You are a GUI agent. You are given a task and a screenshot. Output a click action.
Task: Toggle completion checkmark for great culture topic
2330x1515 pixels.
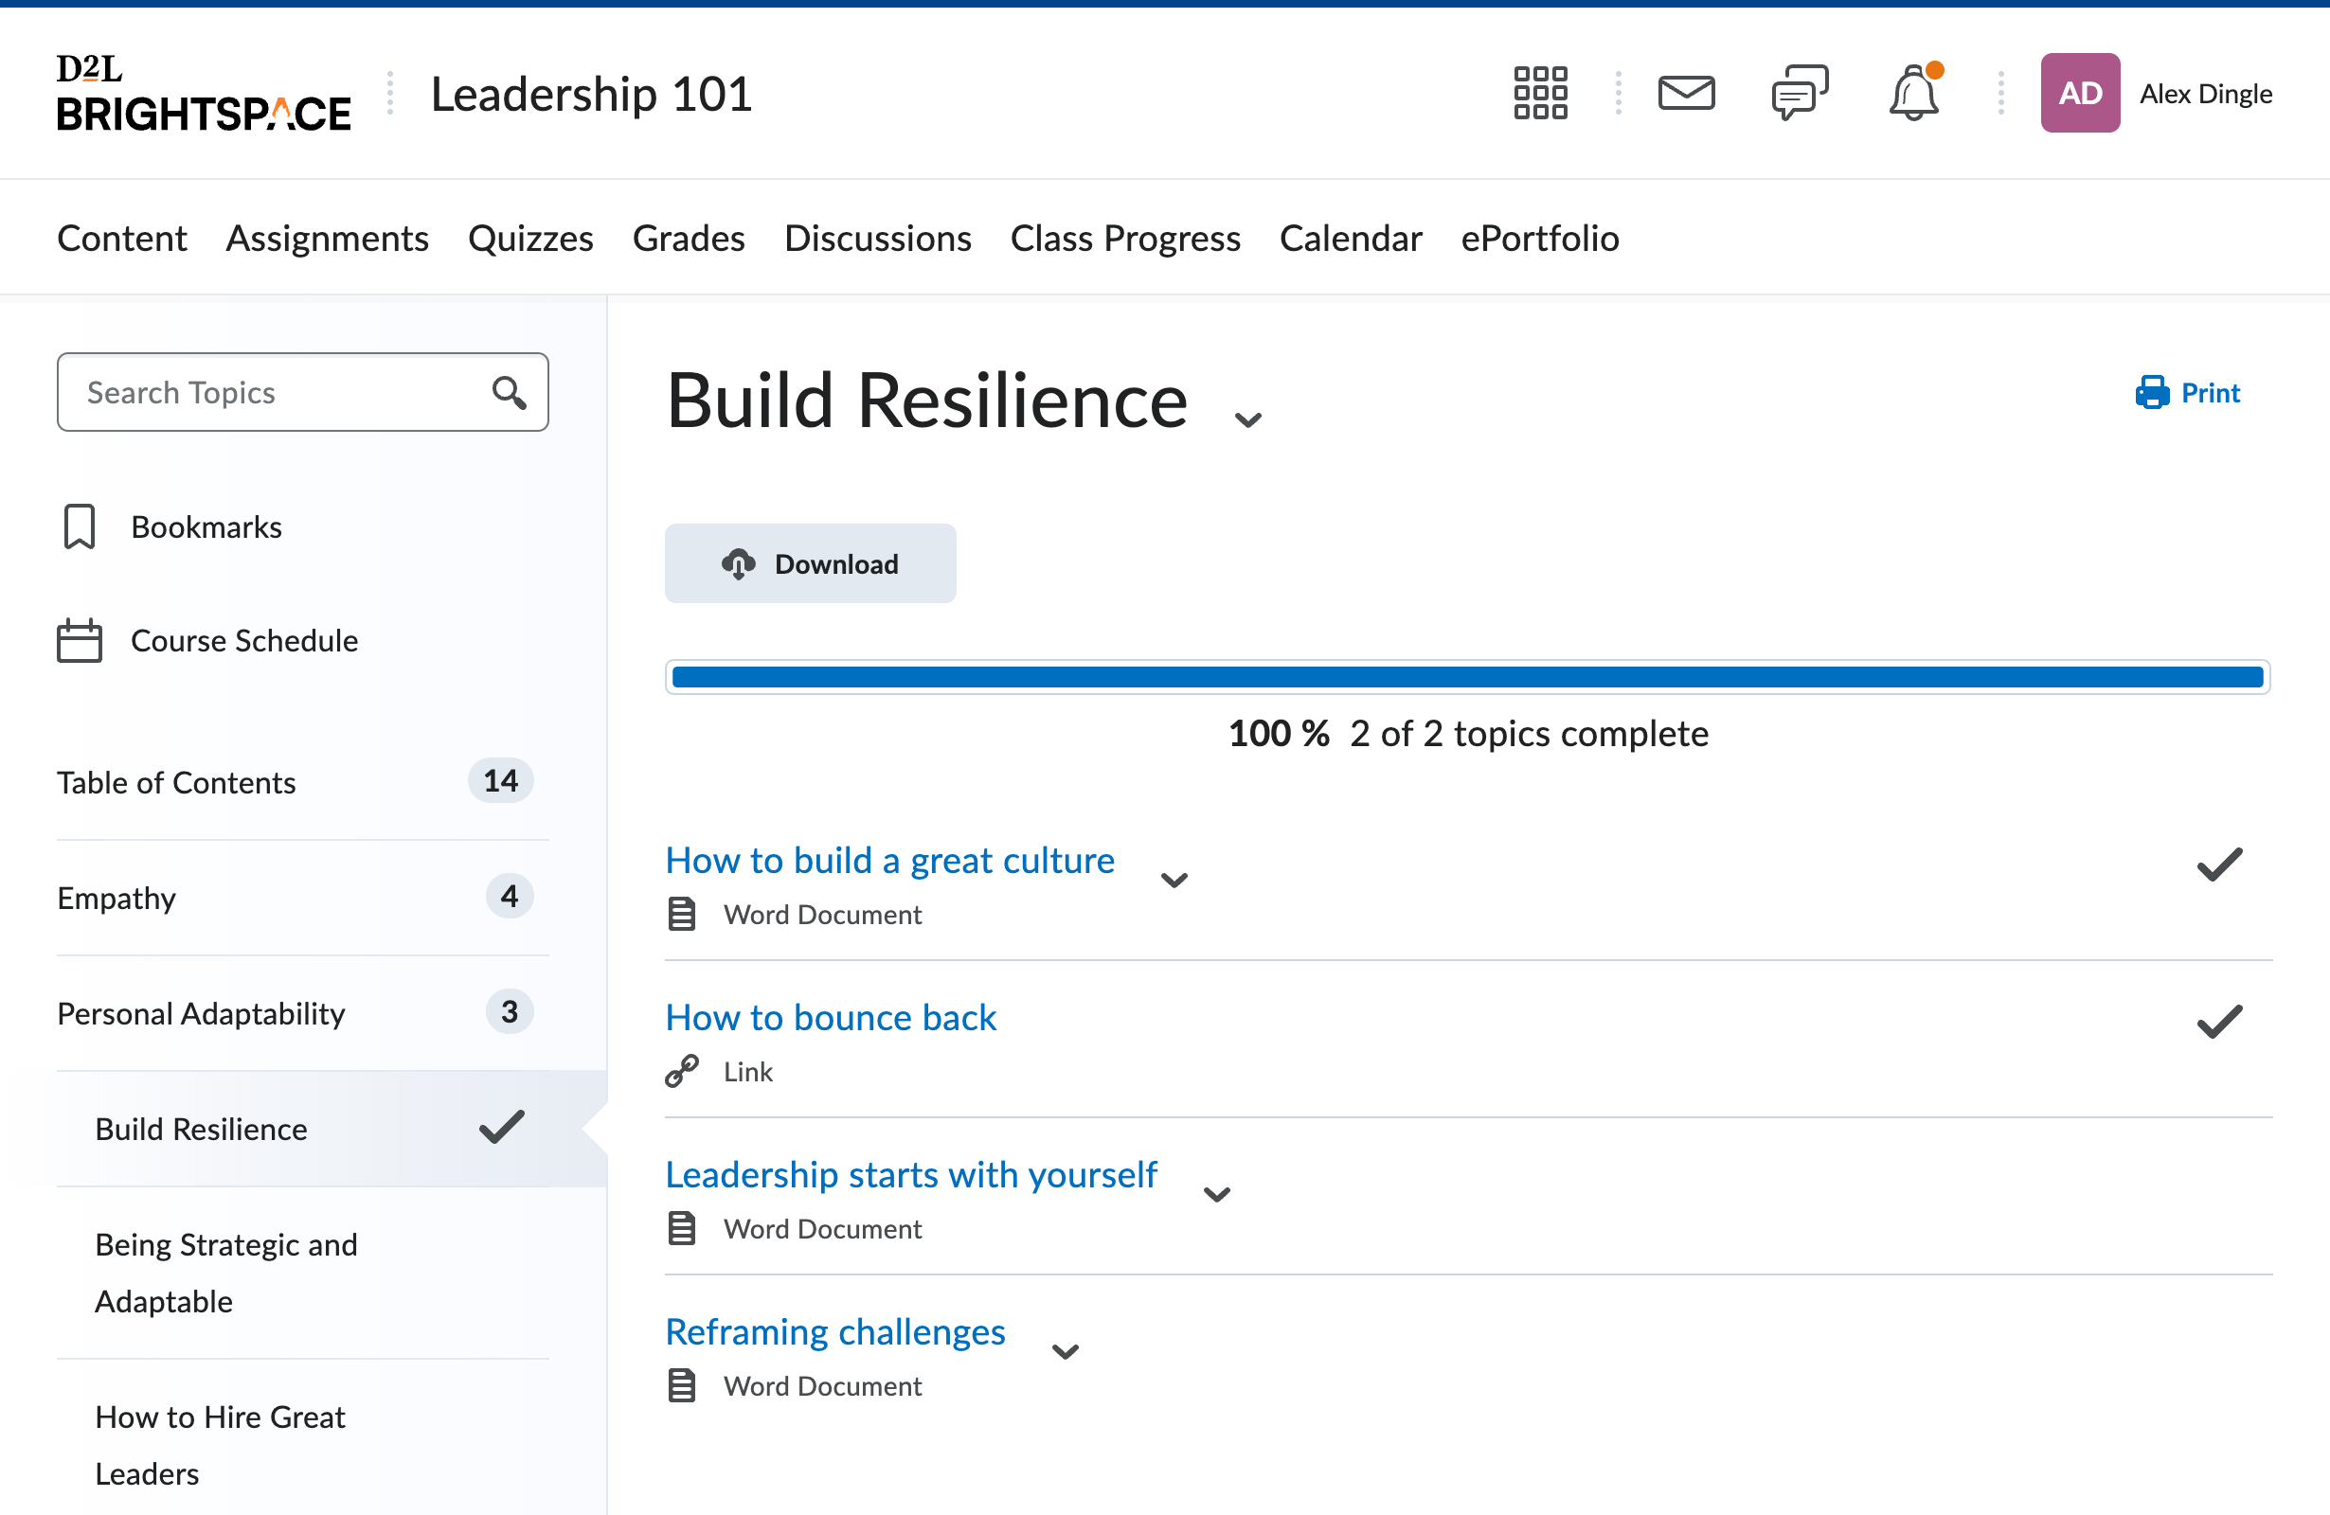[x=2218, y=864]
